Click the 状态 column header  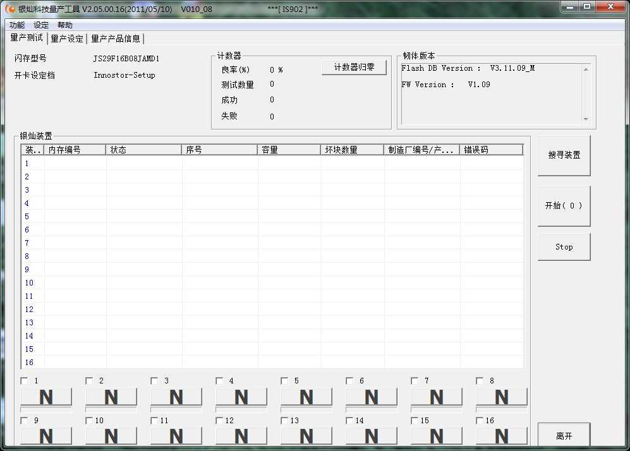click(143, 150)
